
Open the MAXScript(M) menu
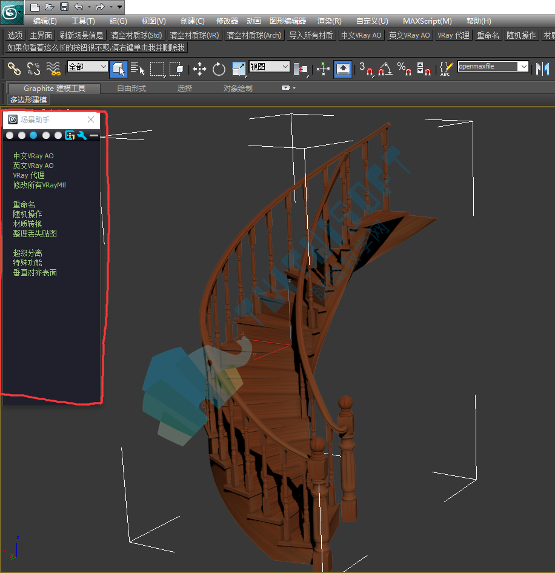tap(427, 21)
